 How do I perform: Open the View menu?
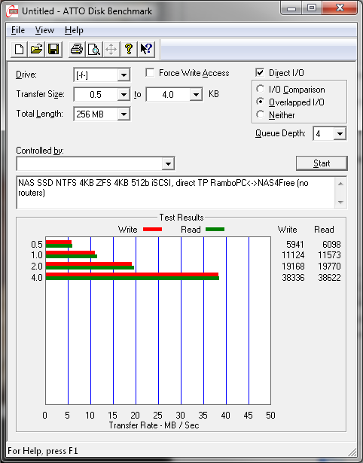[x=44, y=30]
